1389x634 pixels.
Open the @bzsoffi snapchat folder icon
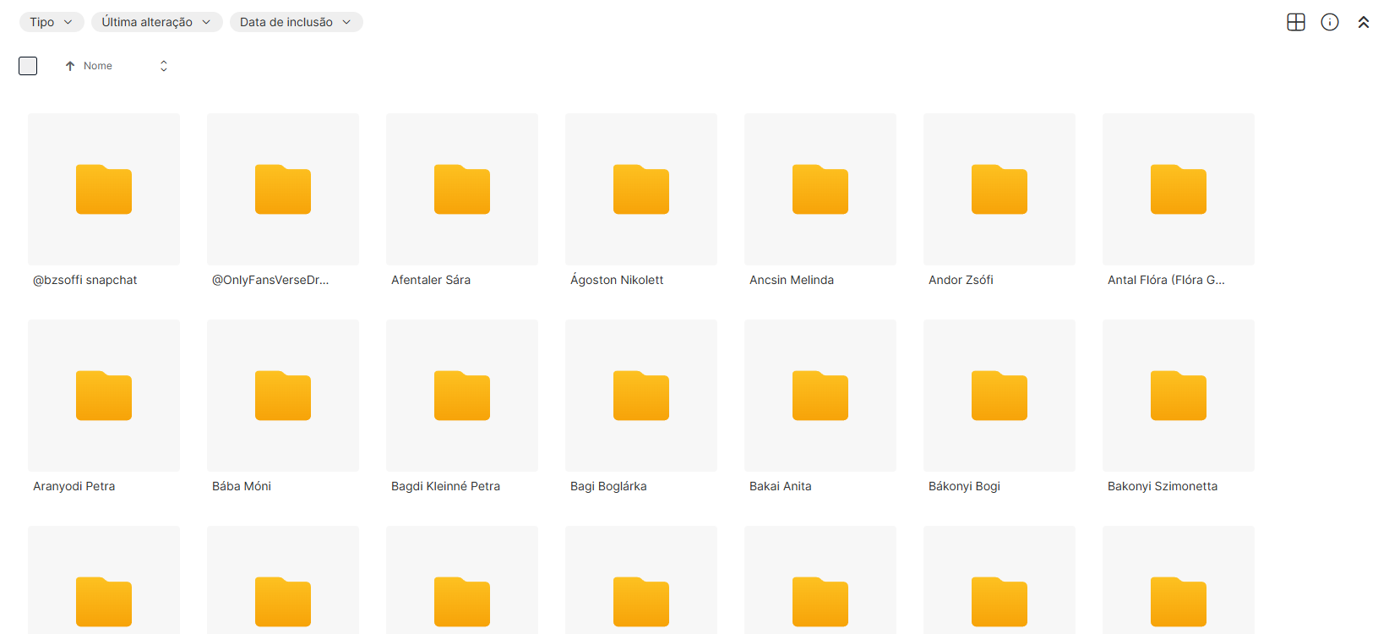click(103, 189)
